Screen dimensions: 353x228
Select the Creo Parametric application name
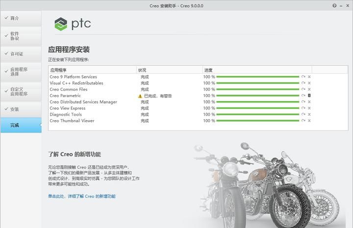[65, 96]
